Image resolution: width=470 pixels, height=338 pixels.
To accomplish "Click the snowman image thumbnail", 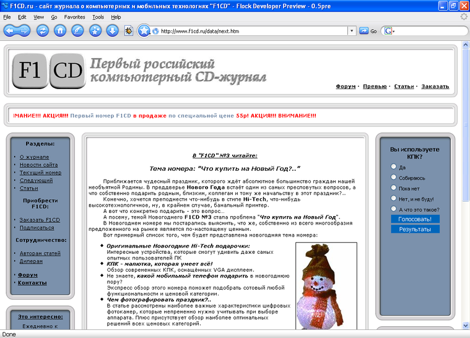I will tap(326, 286).
